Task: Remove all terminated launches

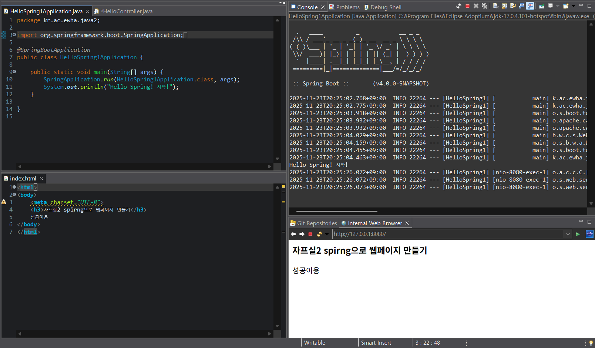Action: pos(484,6)
